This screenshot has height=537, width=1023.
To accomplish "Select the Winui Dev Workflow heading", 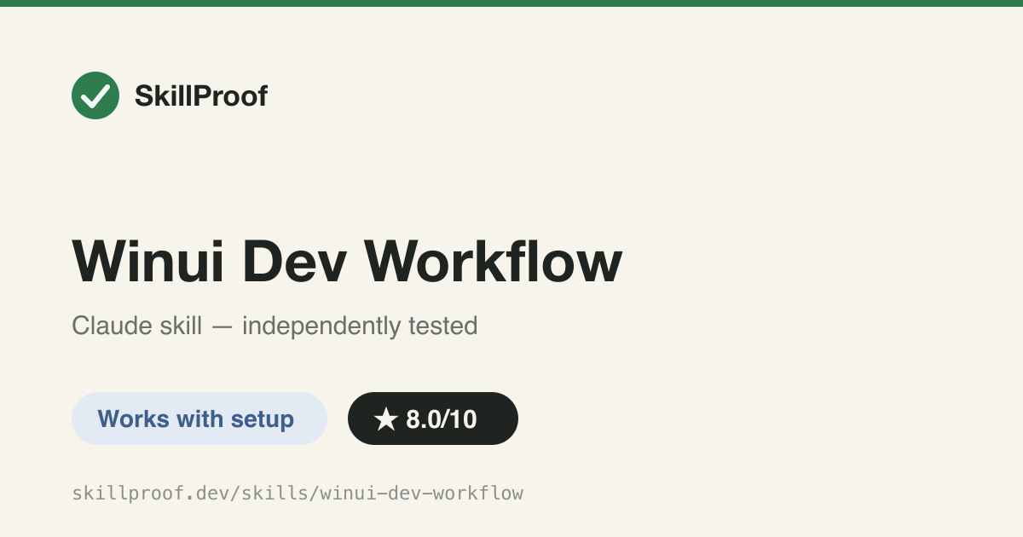I will (x=347, y=261).
